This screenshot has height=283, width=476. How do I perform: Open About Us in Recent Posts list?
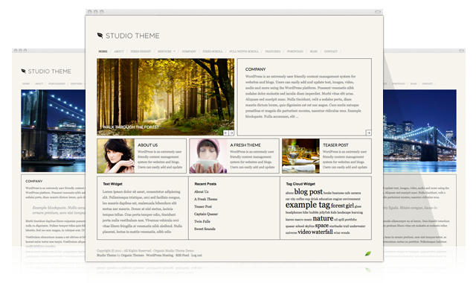[x=202, y=191]
